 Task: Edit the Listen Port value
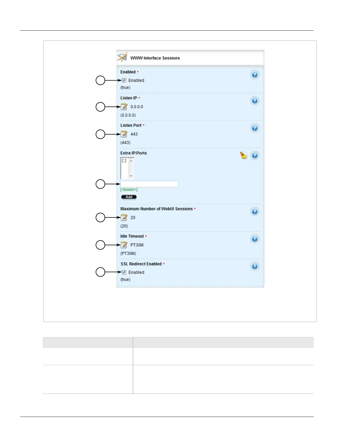pos(124,134)
